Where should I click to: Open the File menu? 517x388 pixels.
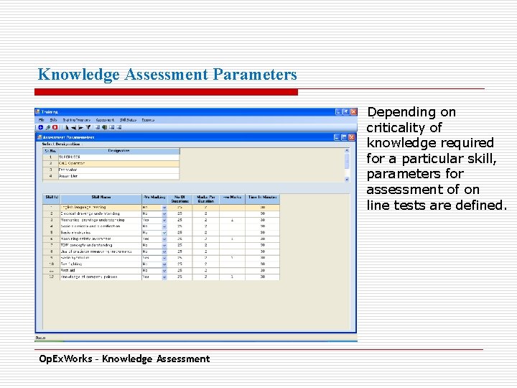coord(41,120)
